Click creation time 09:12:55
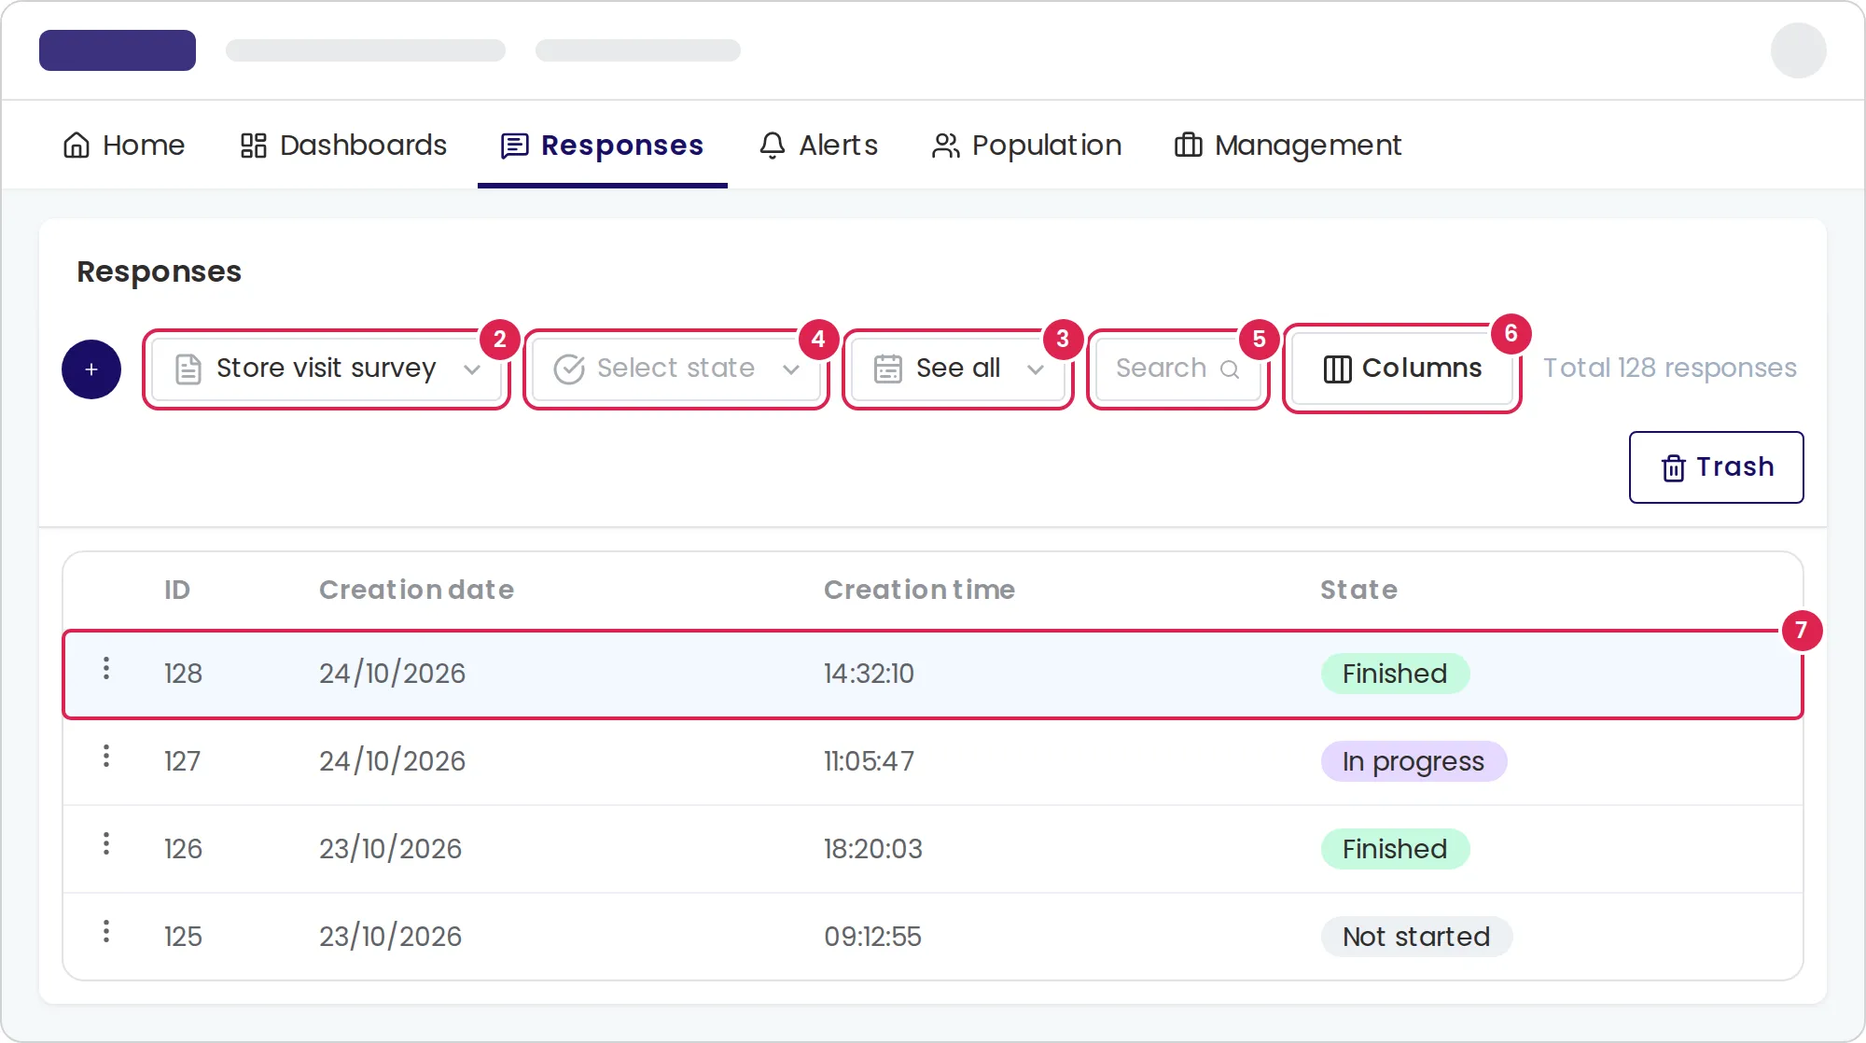The width and height of the screenshot is (1866, 1043). pyautogui.click(x=872, y=937)
